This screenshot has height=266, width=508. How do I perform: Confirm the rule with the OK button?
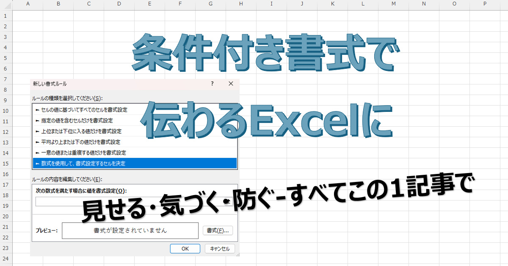[185, 249]
